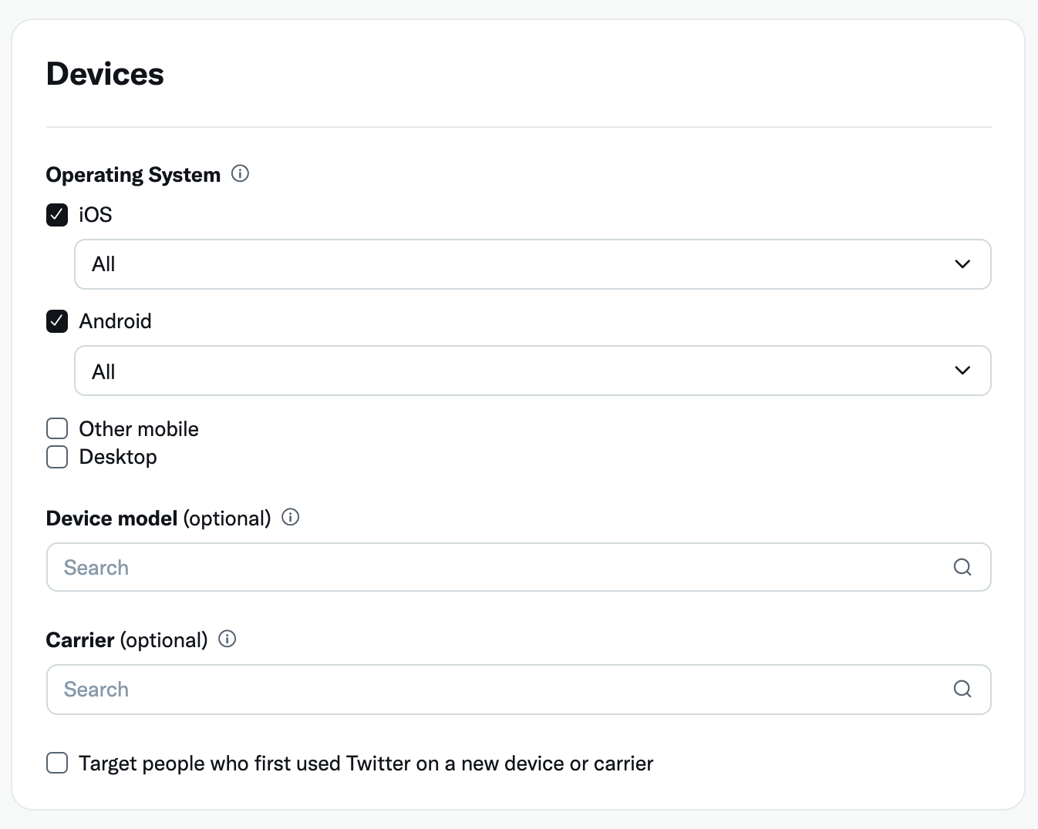Image resolution: width=1038 pixels, height=829 pixels.
Task: Focus the Device model search field
Action: (x=518, y=567)
